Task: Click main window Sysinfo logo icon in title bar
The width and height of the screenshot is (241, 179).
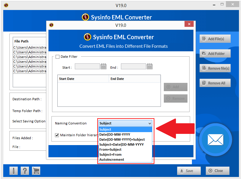Action: pyautogui.click(x=6, y=5)
